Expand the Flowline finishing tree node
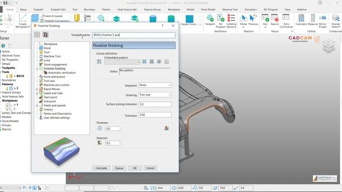342x192 pixels. (x=37, y=69)
